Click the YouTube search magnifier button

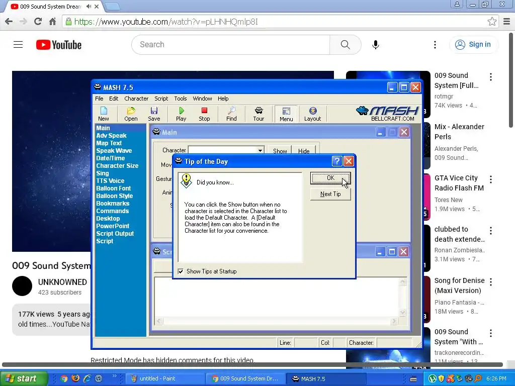click(345, 45)
